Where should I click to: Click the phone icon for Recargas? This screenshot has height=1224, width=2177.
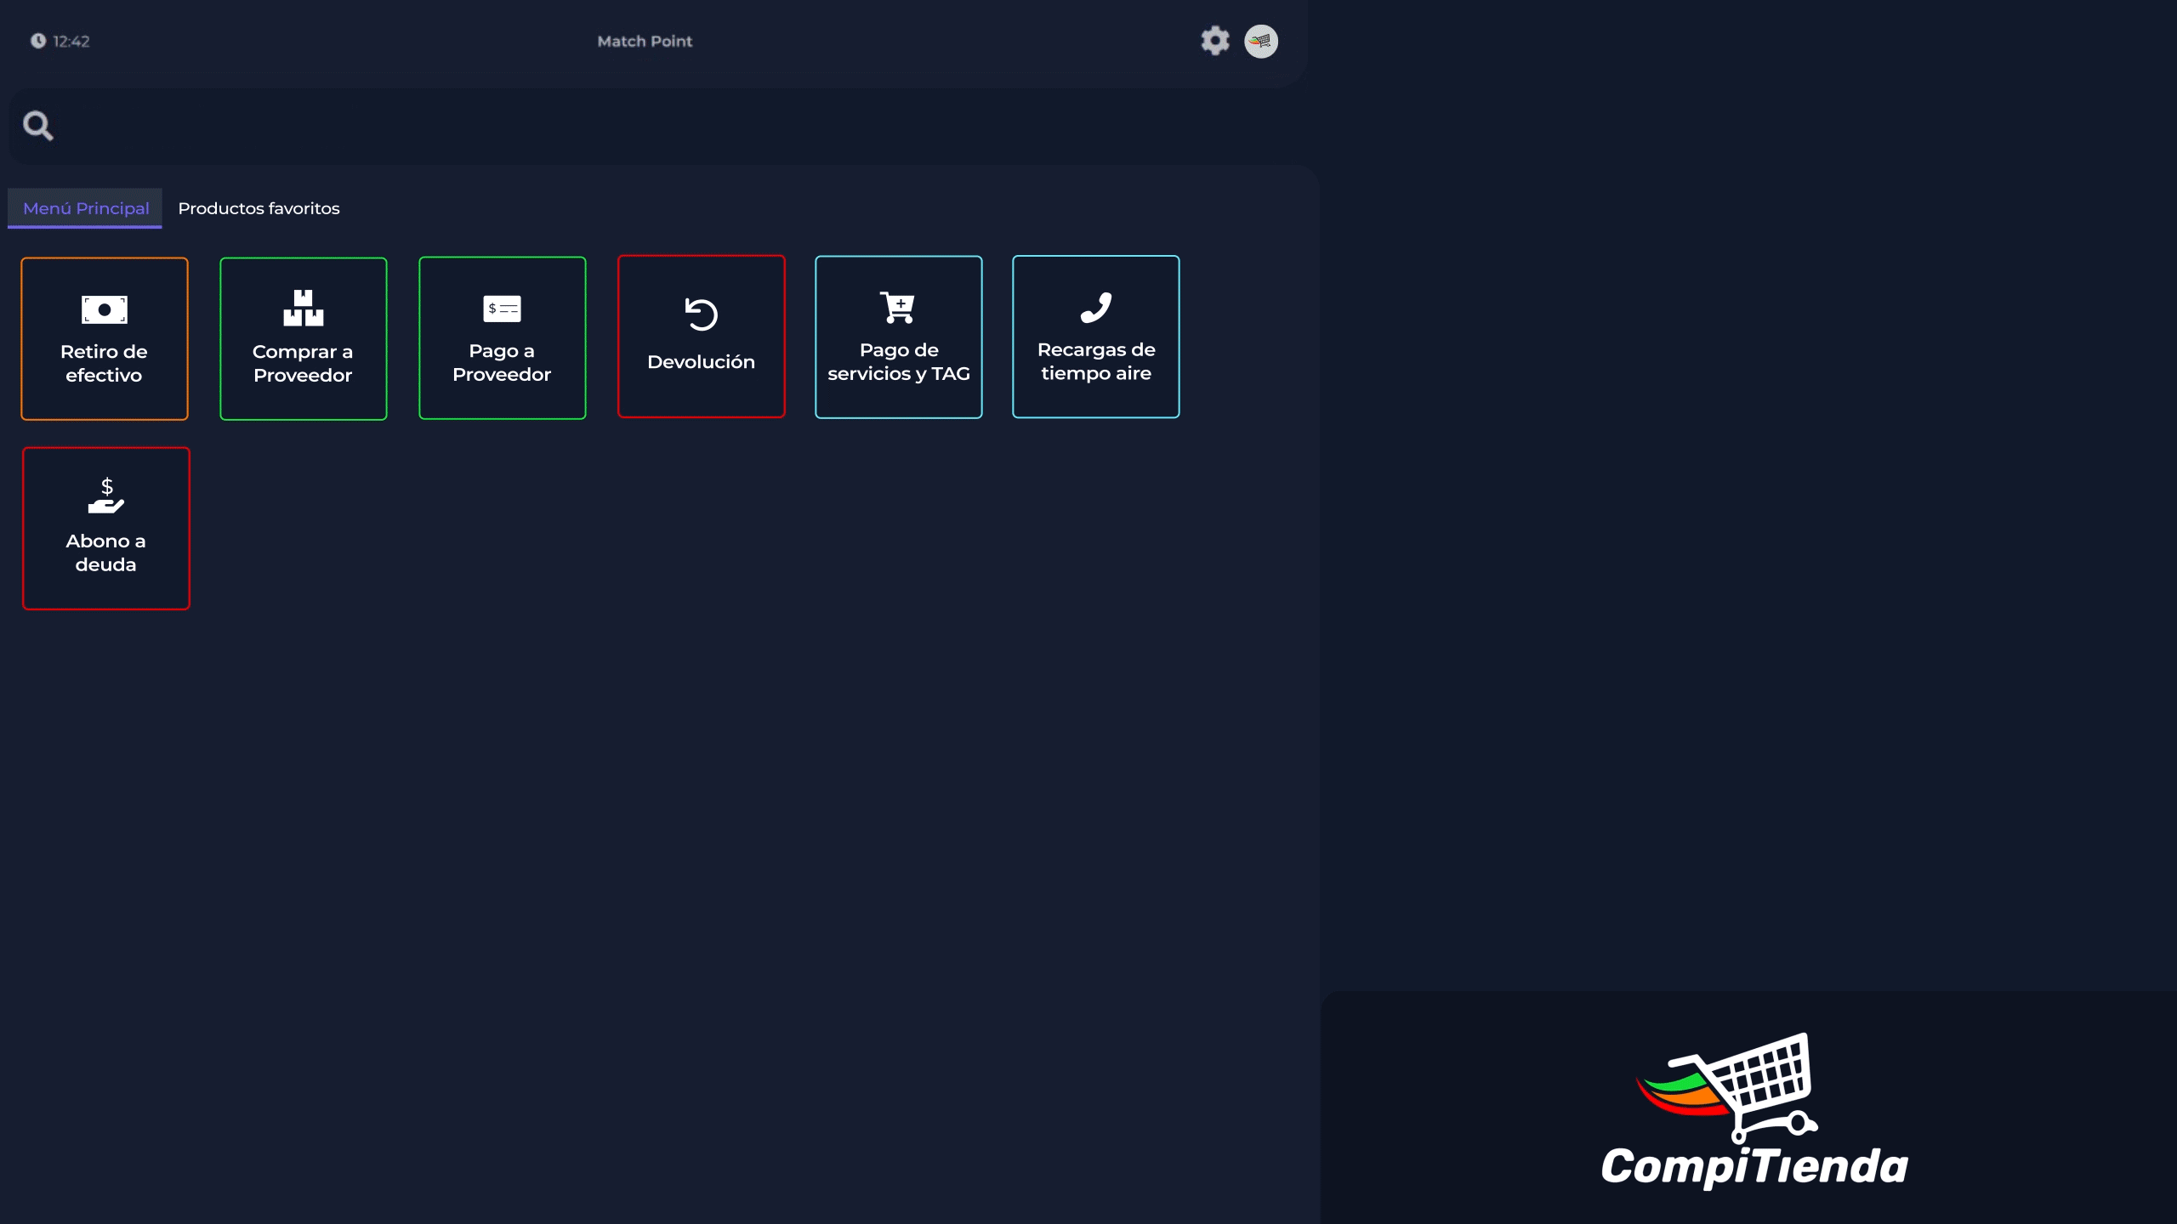coord(1095,307)
